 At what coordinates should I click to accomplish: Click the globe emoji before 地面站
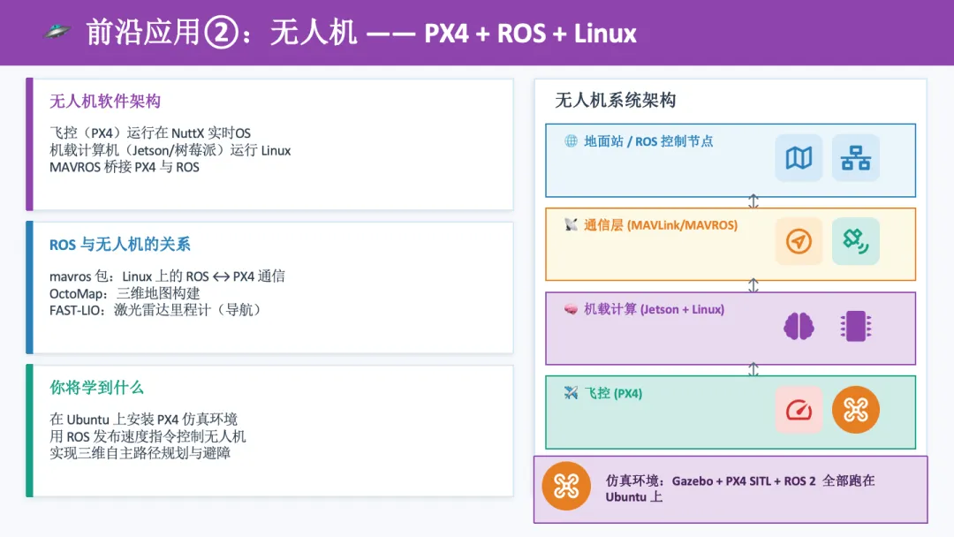coord(571,141)
